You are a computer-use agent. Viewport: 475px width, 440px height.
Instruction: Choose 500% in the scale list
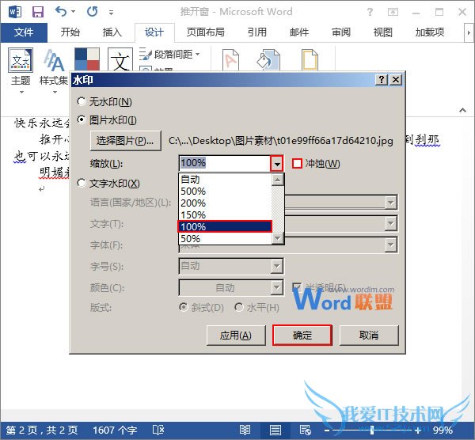226,191
